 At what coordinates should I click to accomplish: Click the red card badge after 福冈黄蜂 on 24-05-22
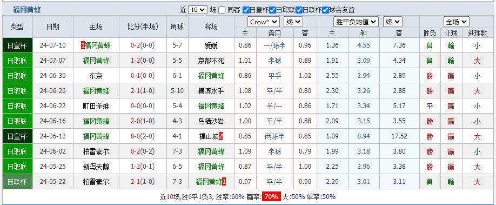[224, 182]
